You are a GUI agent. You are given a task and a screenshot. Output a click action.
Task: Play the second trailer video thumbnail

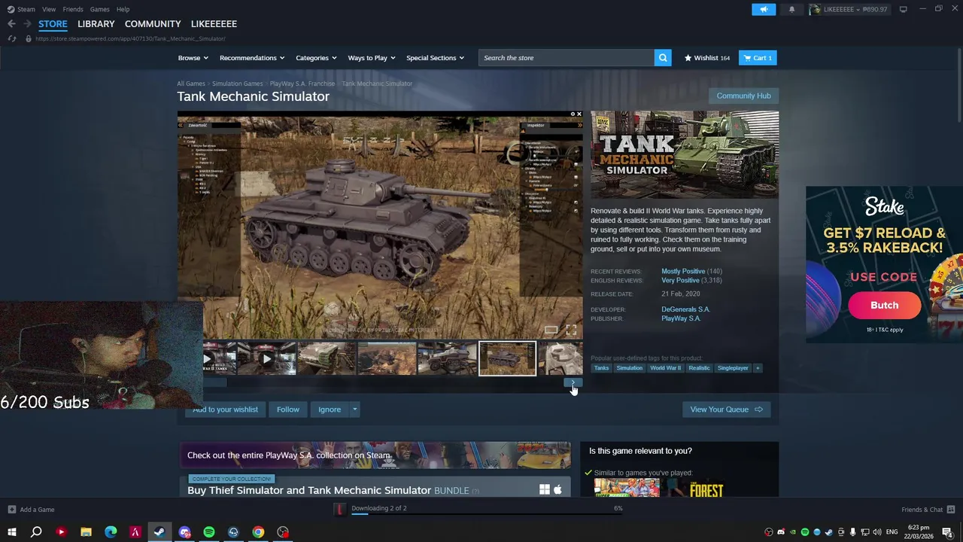pyautogui.click(x=266, y=359)
